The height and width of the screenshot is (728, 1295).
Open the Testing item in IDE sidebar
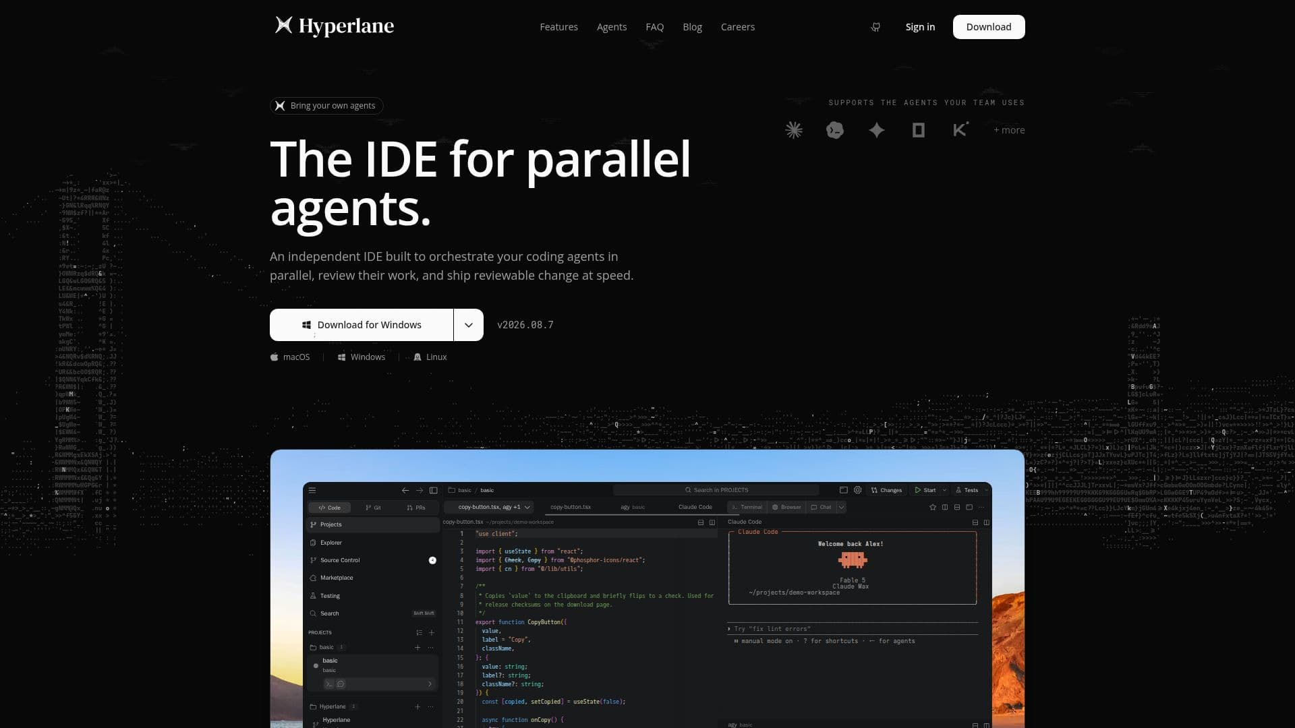click(372, 596)
